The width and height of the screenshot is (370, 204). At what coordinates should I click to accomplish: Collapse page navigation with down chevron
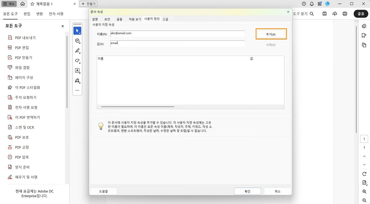pyautogui.click(x=364, y=165)
